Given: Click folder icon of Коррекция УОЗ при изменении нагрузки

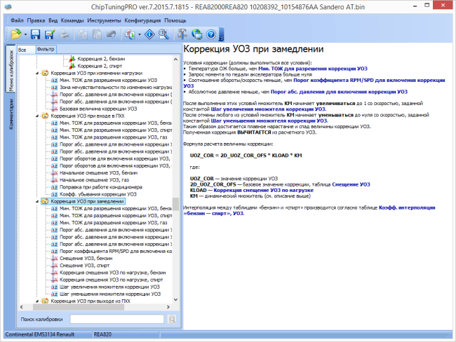Looking at the screenshot, I should pyautogui.click(x=45, y=73).
